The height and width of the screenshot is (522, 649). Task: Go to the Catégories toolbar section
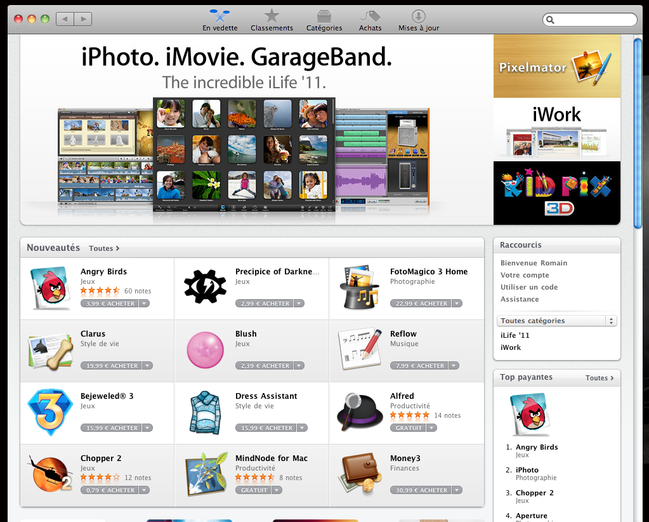click(324, 20)
